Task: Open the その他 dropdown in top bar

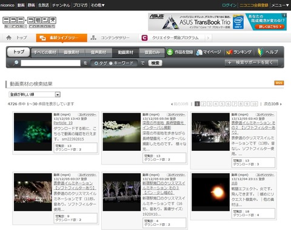Action: coord(98,5)
